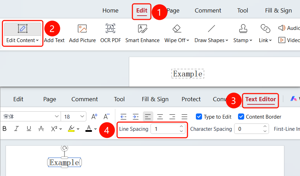Align text right

(x=172, y=117)
